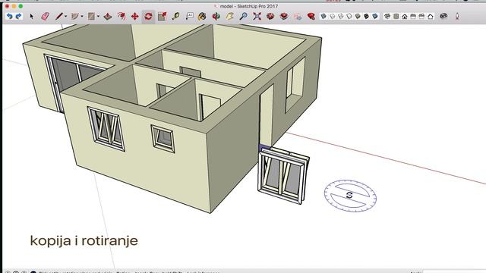Image resolution: width=486 pixels, height=273 pixels.
Task: Click the Redo arrow in toolbar
Action: pyautogui.click(x=18, y=16)
